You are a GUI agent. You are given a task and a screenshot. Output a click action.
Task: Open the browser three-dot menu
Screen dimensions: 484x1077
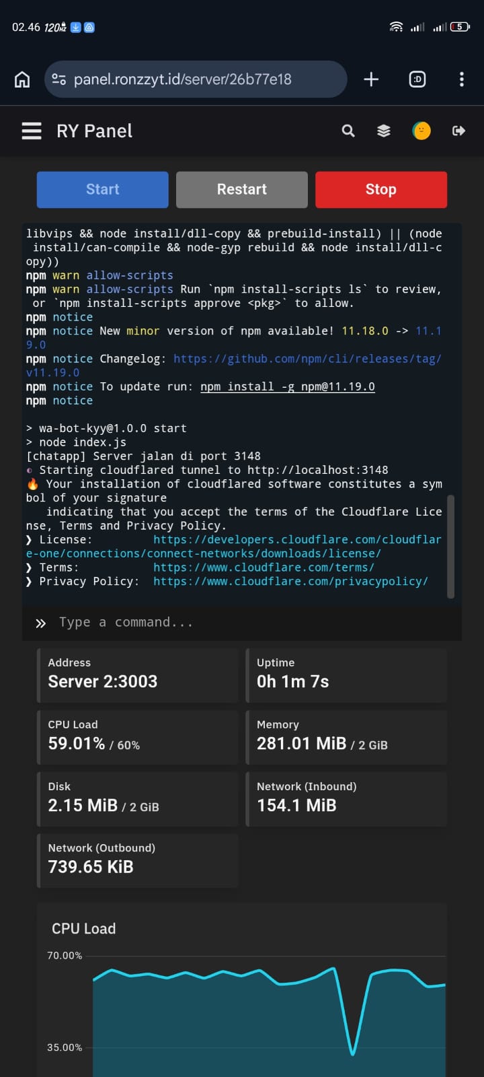pos(462,79)
